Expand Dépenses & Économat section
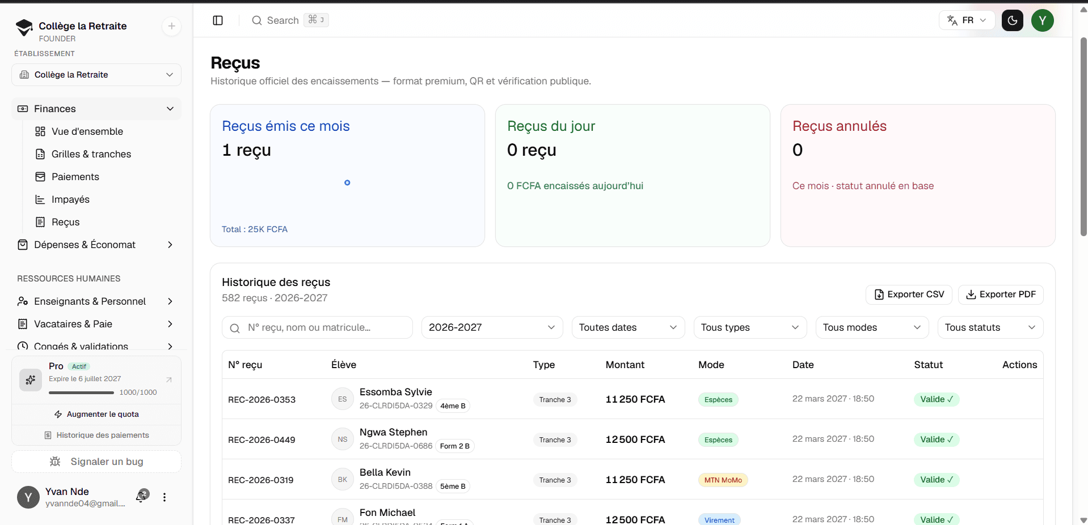The height and width of the screenshot is (525, 1088). tap(96, 245)
